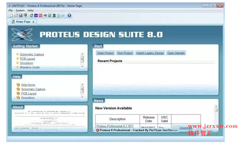Open Schematic Capture via blue toolbar icon

[x=36, y=16]
